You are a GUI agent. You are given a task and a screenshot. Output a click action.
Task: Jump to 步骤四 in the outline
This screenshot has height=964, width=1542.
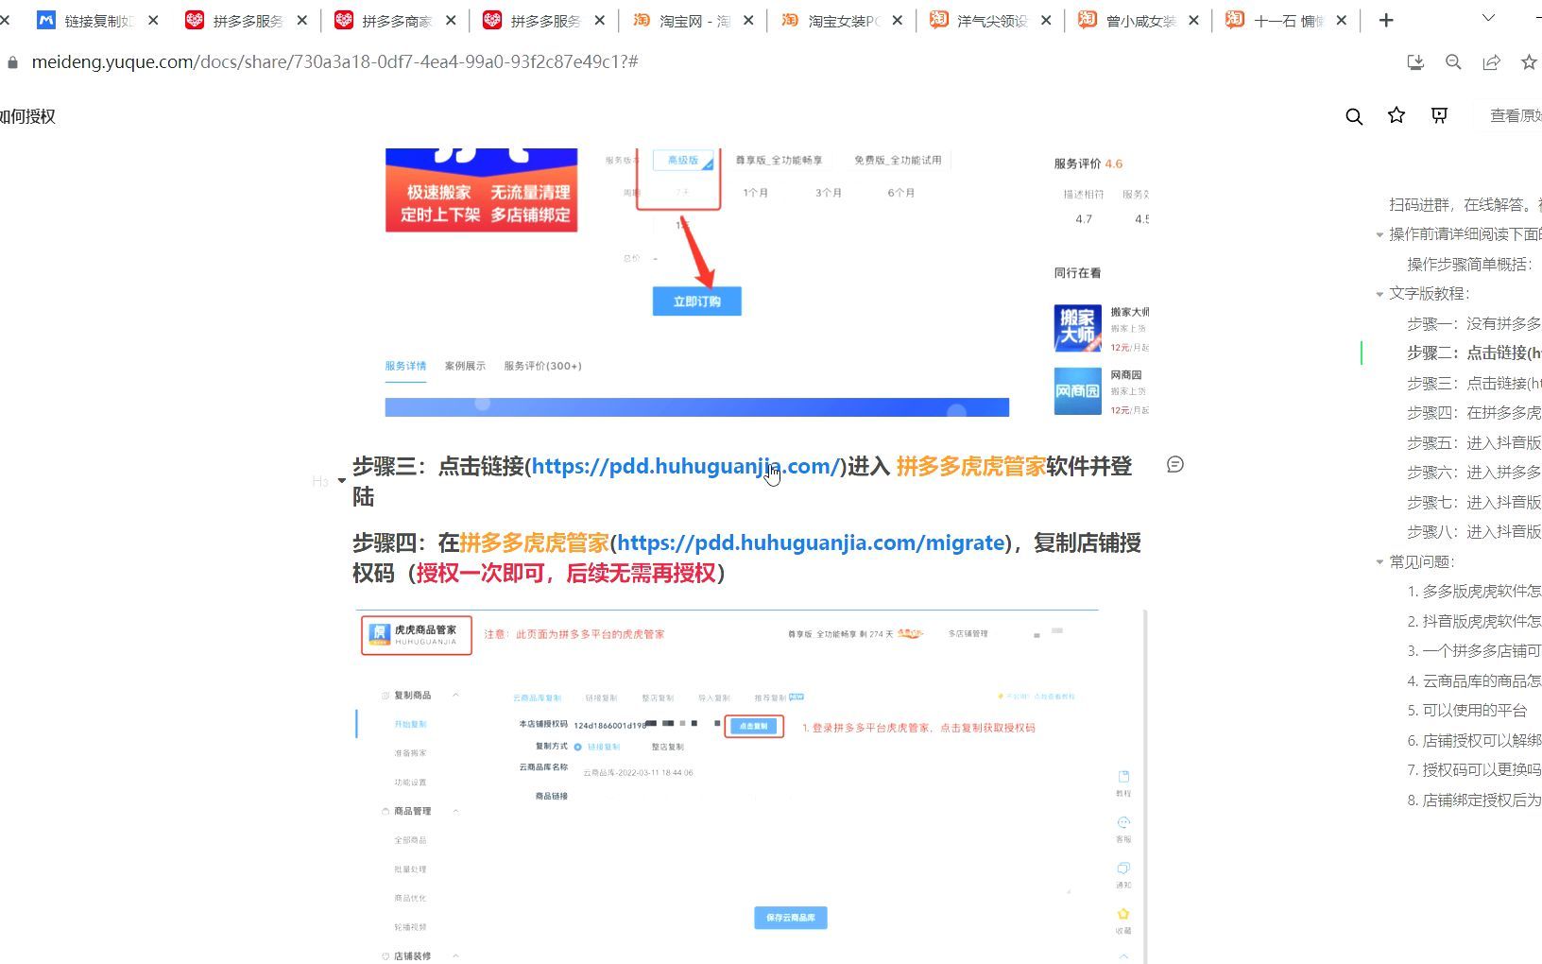tap(1474, 412)
